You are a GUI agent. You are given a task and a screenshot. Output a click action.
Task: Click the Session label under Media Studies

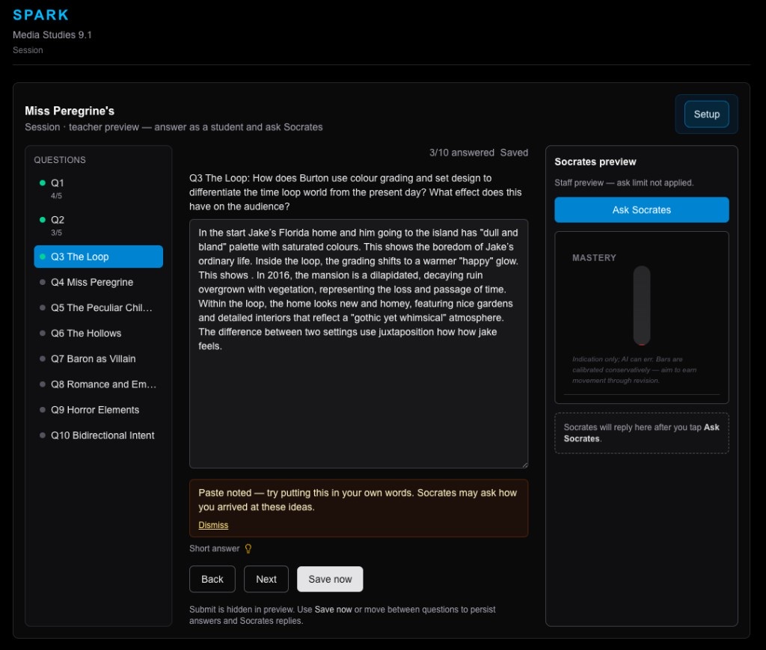(x=28, y=50)
